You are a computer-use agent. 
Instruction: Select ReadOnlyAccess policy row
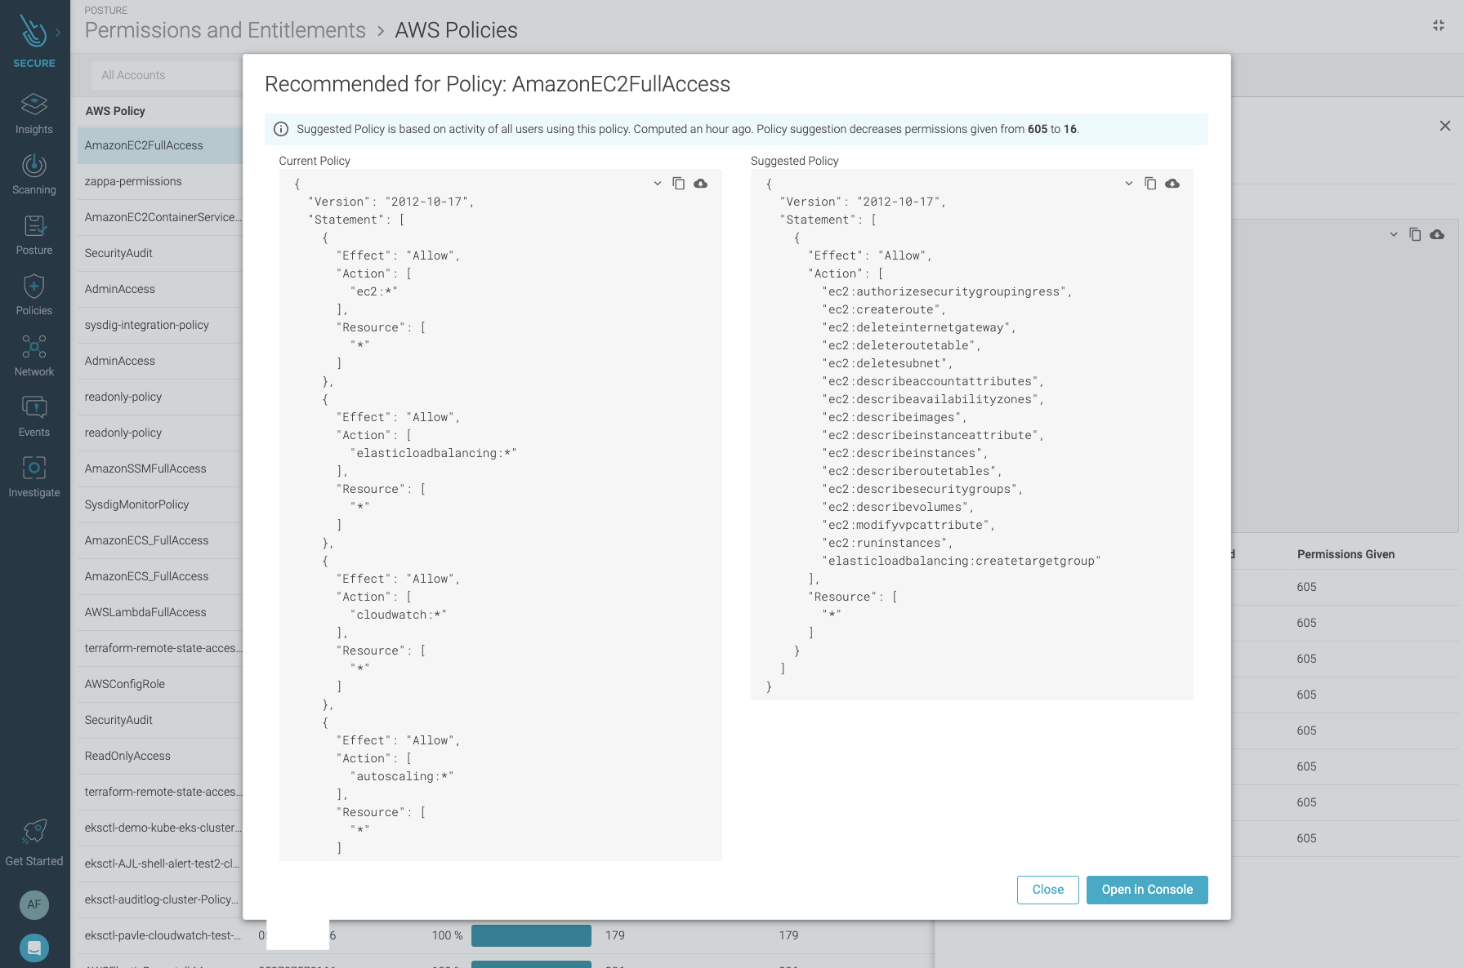(x=160, y=756)
